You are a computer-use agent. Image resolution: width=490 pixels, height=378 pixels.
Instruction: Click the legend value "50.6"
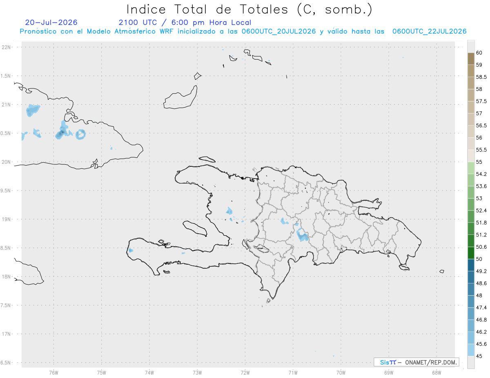[481, 247]
